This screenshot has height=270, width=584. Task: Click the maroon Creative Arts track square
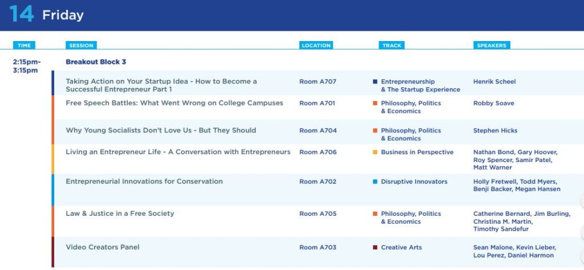(x=375, y=247)
